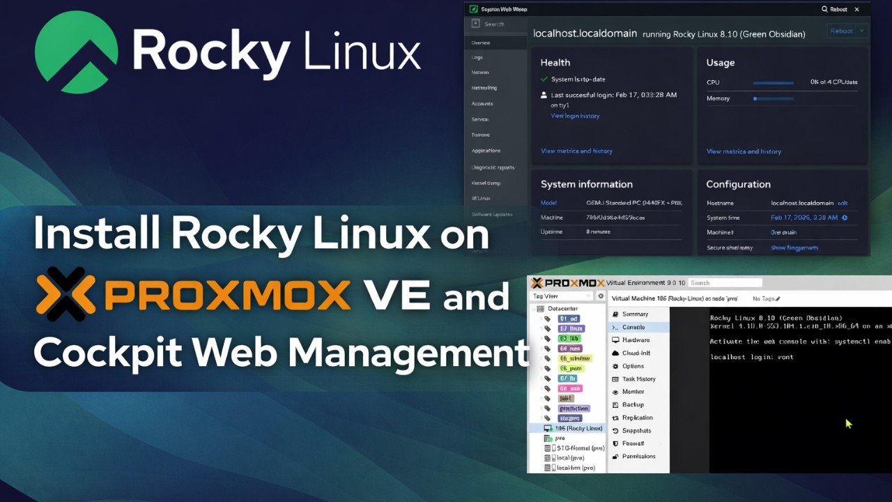This screenshot has height=502, width=892.
Task: Click the pencil icon beside No Tags
Action: click(778, 298)
